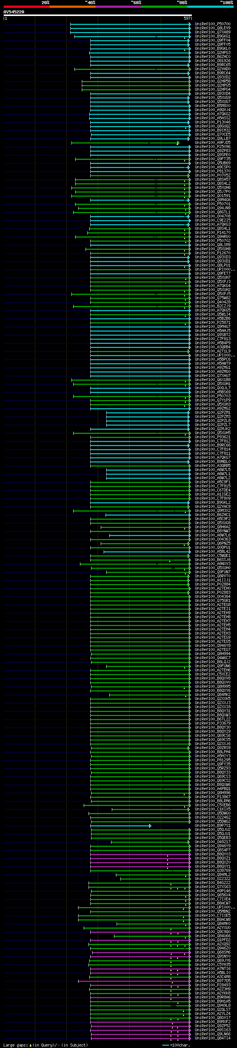Select the UniRef100_P25871 label
The image size is (237, 1048).
(213, 323)
